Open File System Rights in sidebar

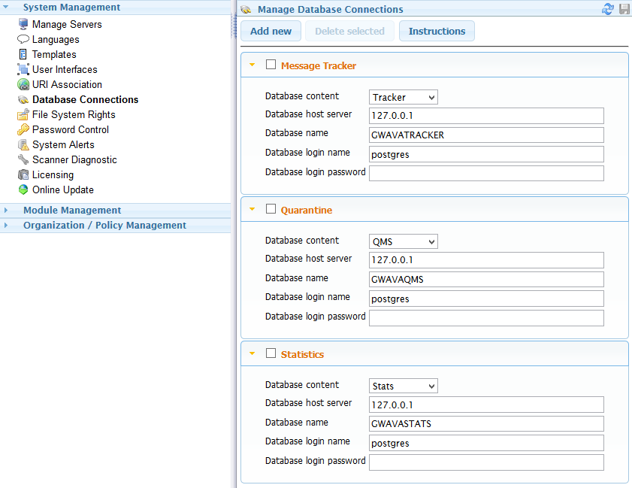73,114
